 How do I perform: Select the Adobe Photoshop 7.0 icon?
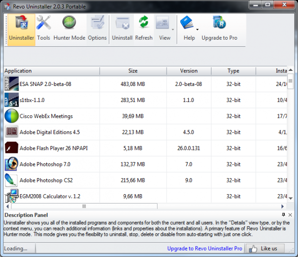(x=12, y=163)
